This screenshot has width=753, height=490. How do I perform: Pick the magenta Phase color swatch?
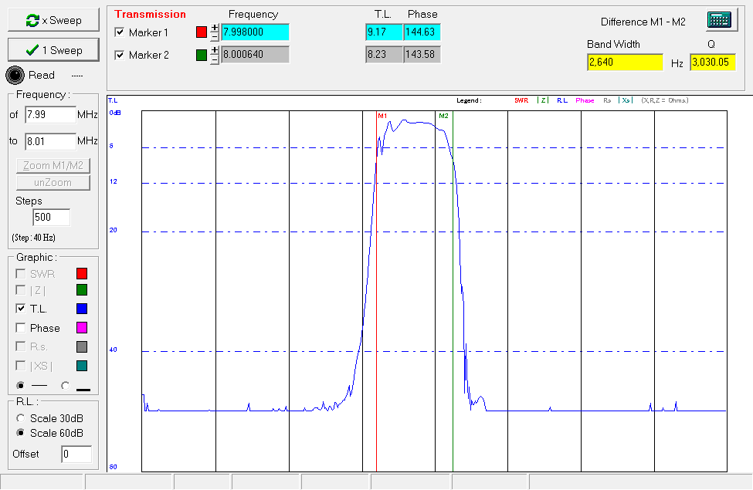(x=82, y=328)
